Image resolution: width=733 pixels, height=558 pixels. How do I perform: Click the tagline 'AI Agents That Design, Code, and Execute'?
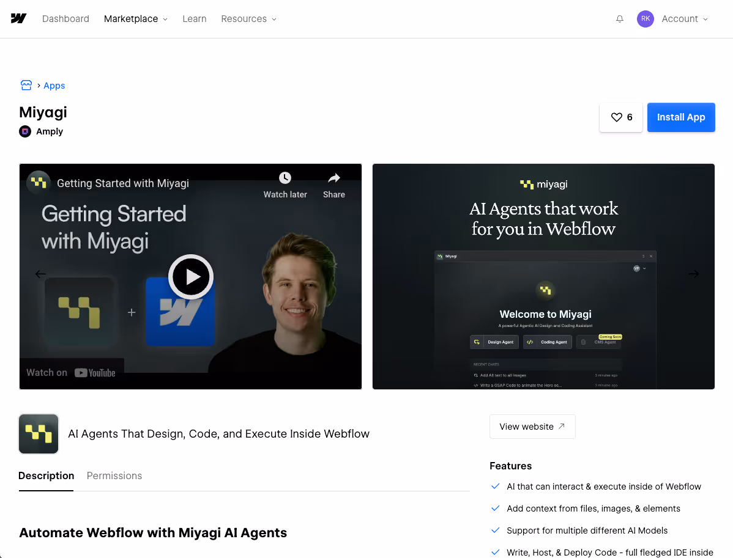(x=219, y=434)
